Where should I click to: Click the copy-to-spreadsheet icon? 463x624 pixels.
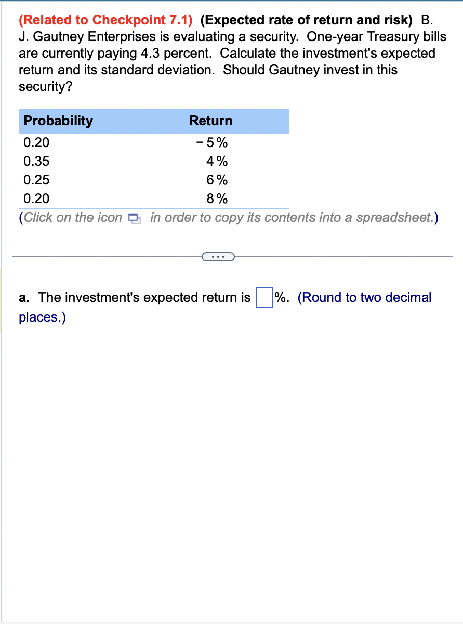click(x=134, y=218)
